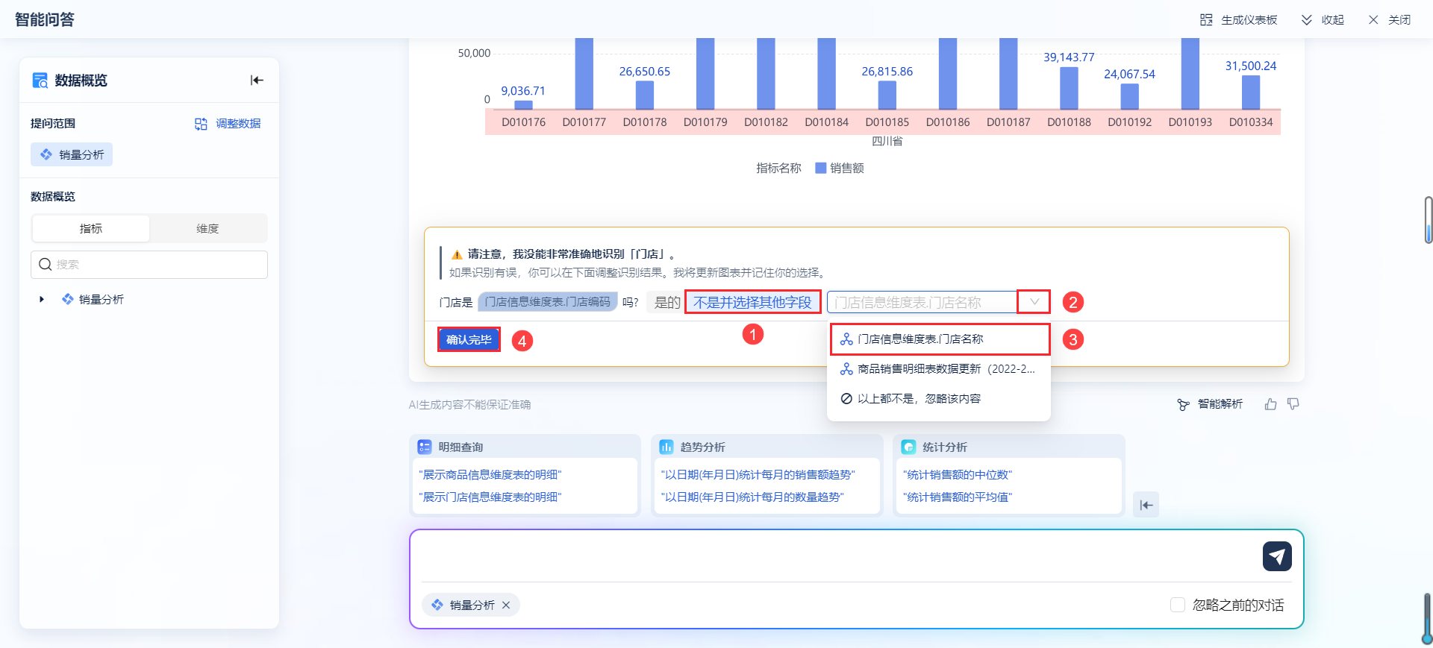Choose 不是并选择其他字段 option
Viewport: 1433px width, 648px height.
[752, 302]
